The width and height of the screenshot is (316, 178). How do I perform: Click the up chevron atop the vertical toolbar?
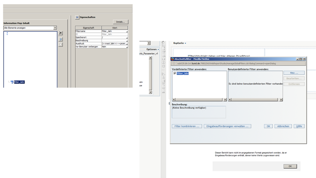coord(163,42)
